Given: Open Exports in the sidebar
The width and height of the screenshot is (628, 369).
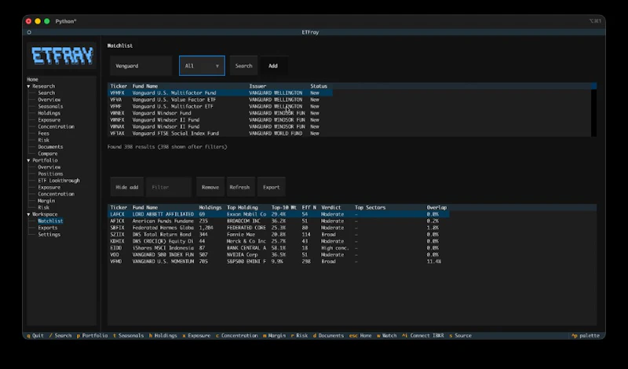Looking at the screenshot, I should (47, 228).
